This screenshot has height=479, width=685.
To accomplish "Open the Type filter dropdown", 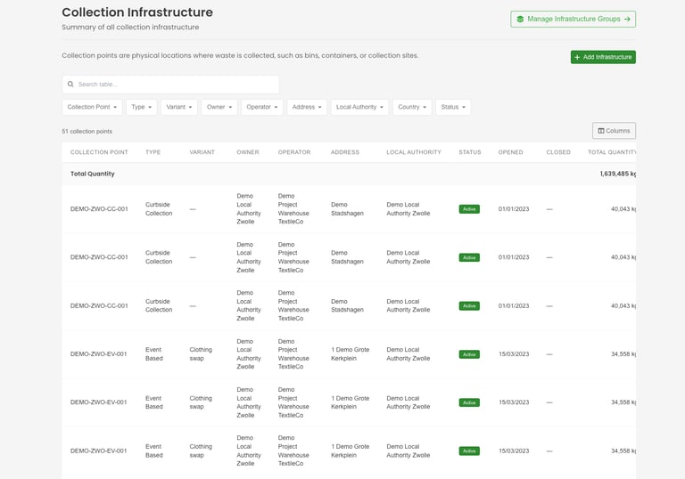I will [x=141, y=107].
